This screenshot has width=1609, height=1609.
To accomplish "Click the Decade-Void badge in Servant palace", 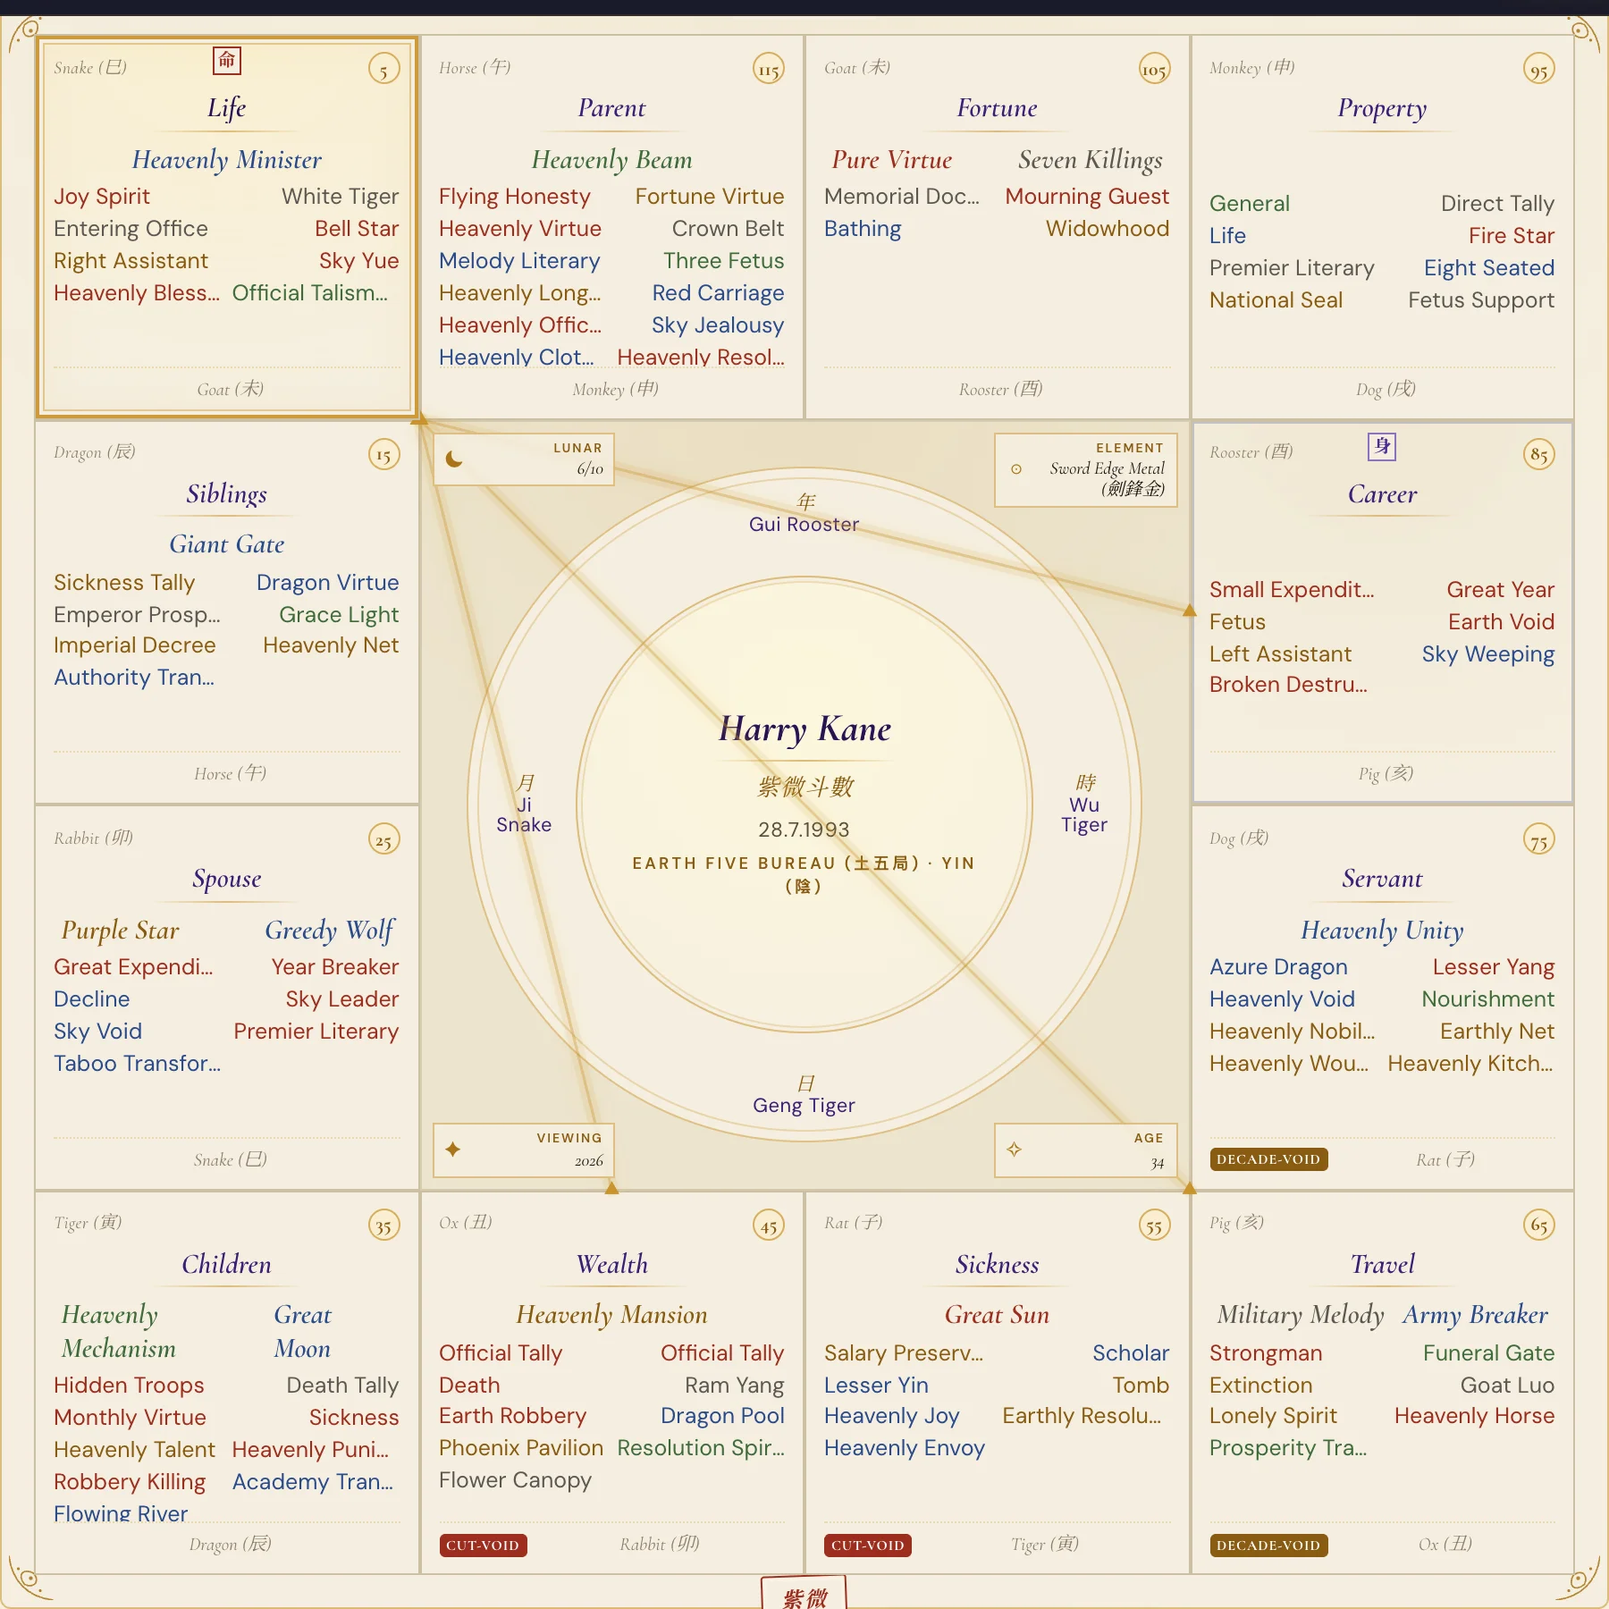I will point(1268,1159).
